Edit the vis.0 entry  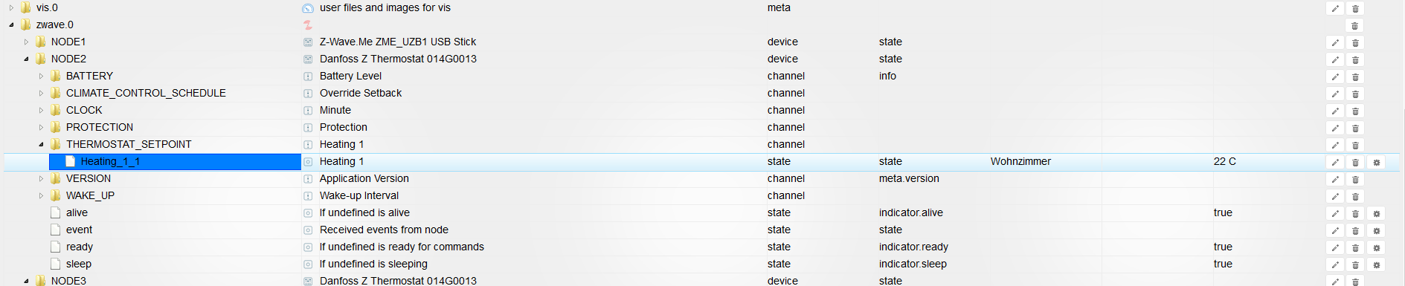pyautogui.click(x=1335, y=9)
